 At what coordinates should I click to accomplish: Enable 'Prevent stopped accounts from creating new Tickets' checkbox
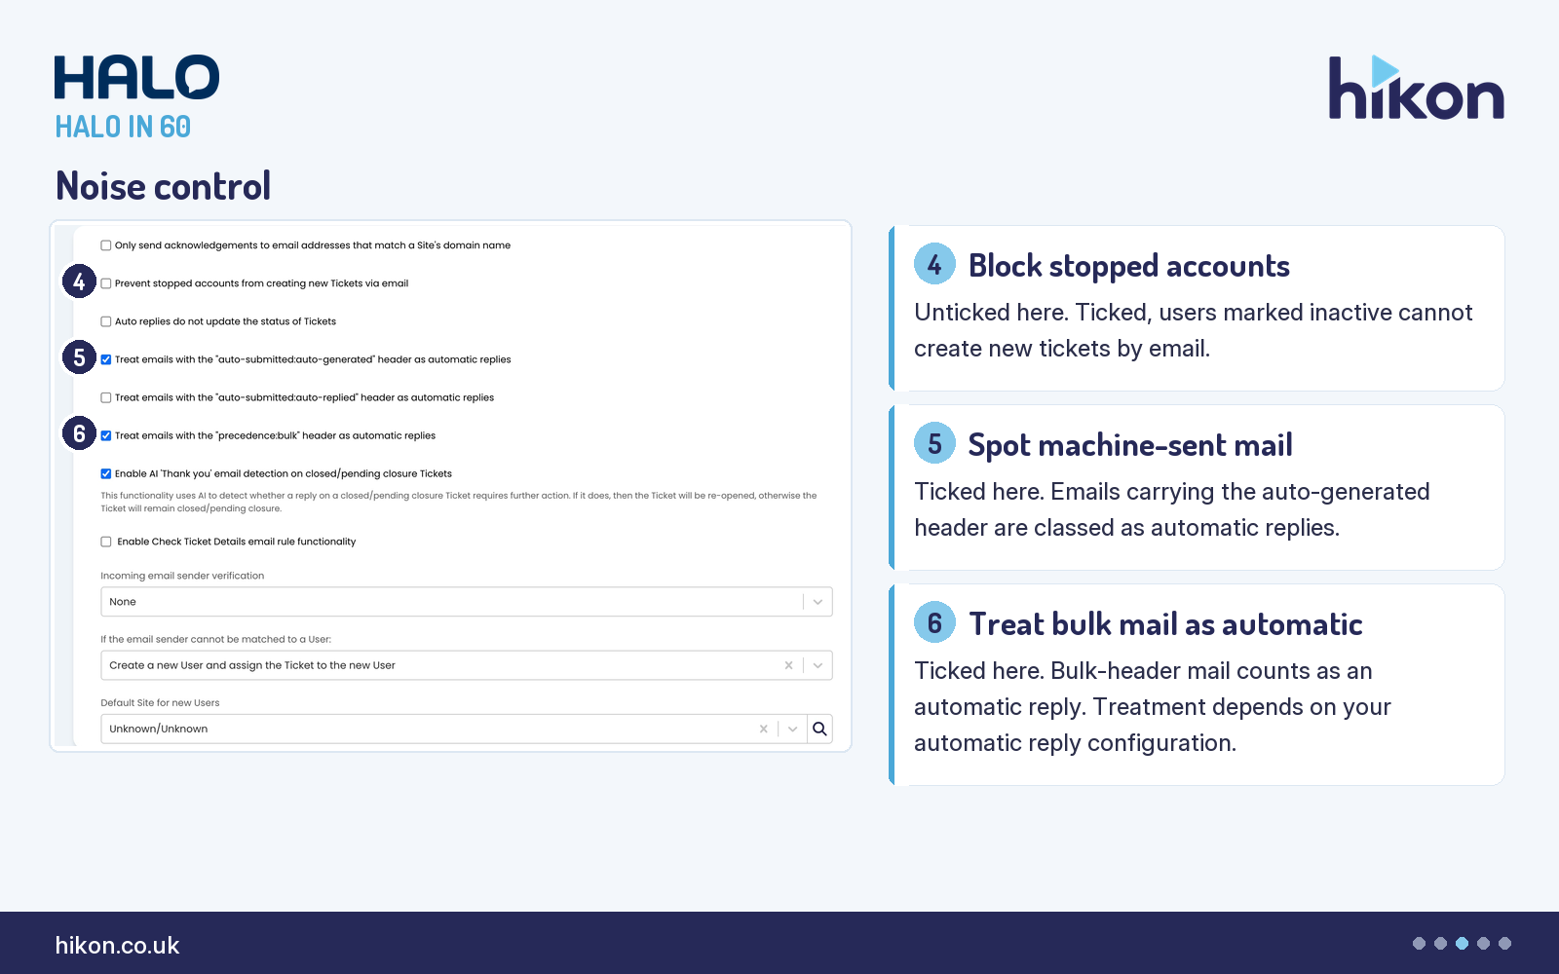(x=106, y=283)
